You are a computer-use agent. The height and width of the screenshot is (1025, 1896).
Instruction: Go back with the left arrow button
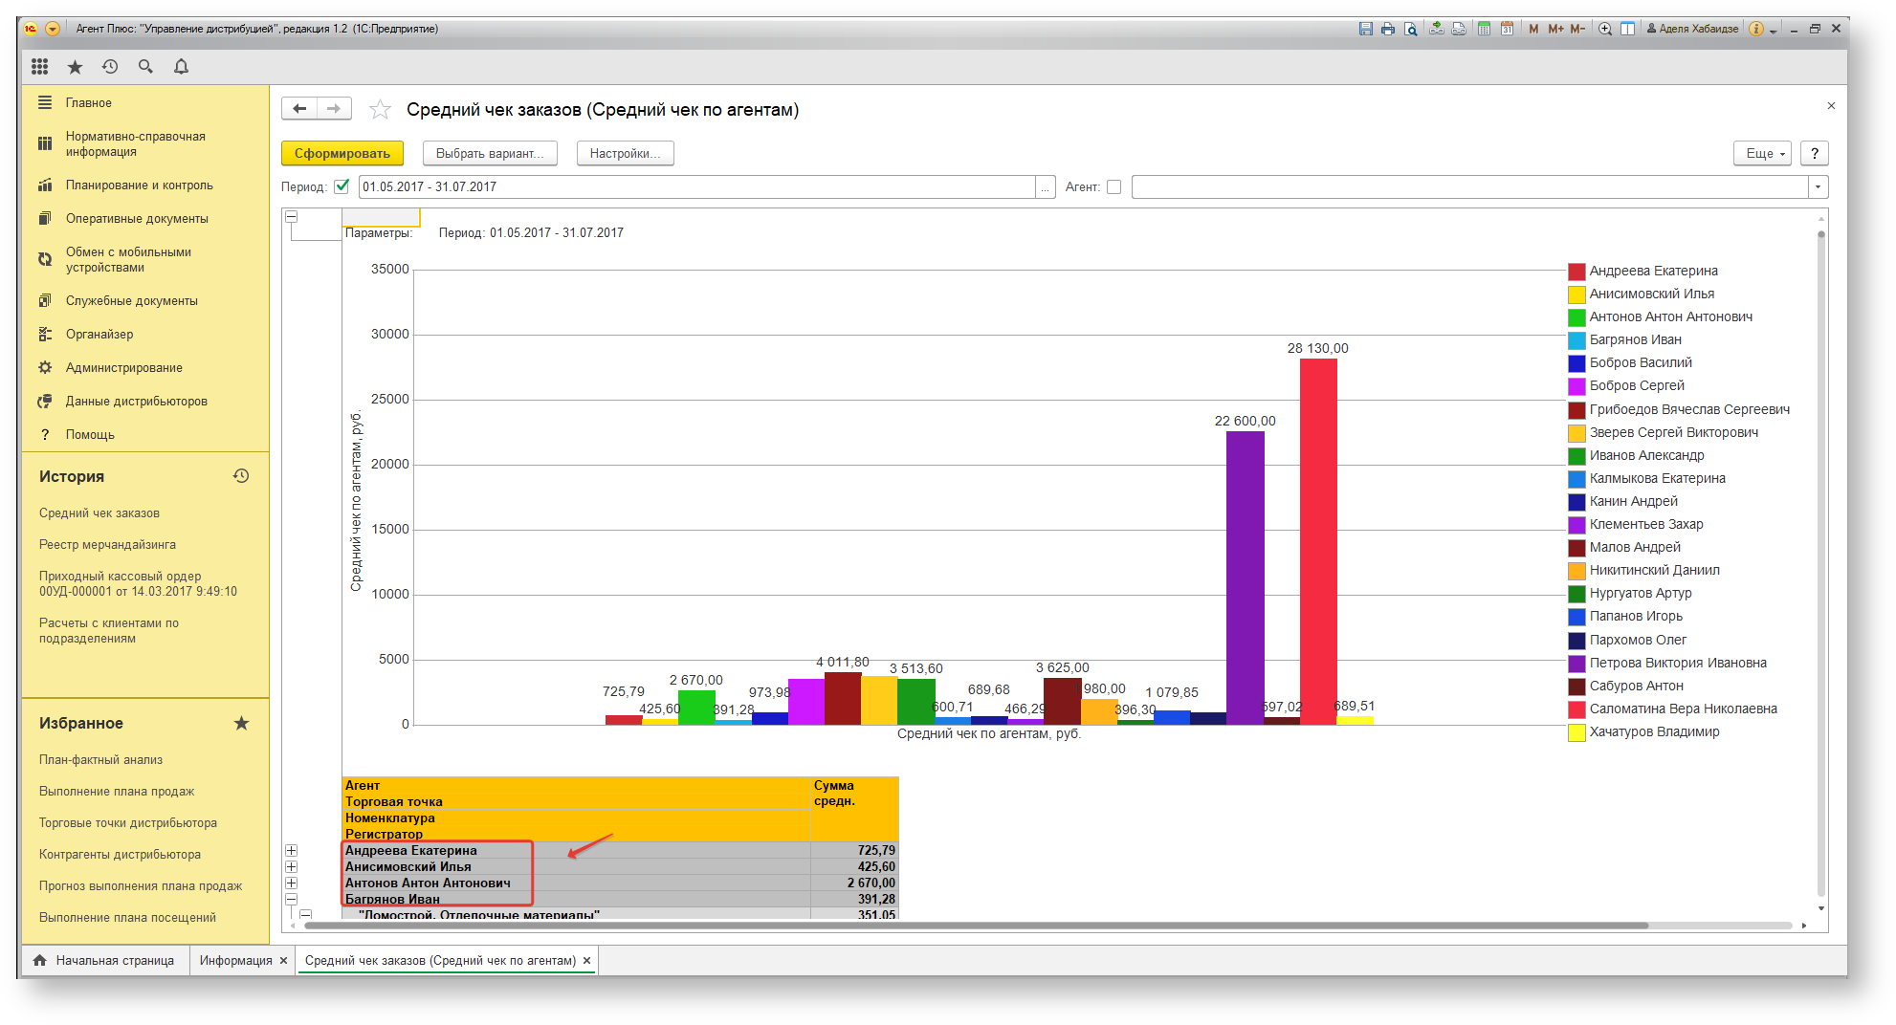coord(299,109)
